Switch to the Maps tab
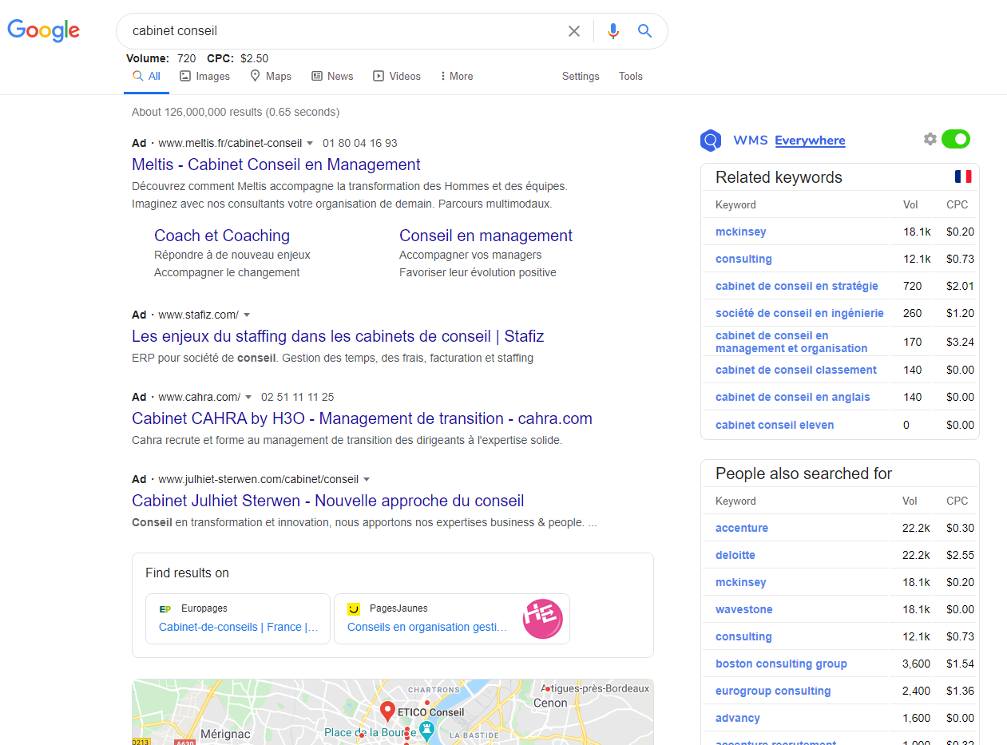The height and width of the screenshot is (745, 1007). 271,77
